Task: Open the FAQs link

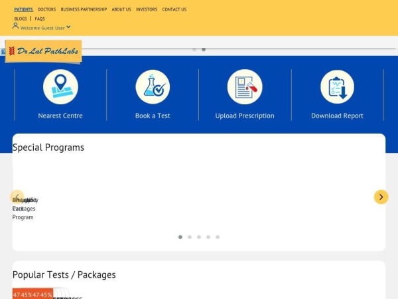Action: pos(40,19)
